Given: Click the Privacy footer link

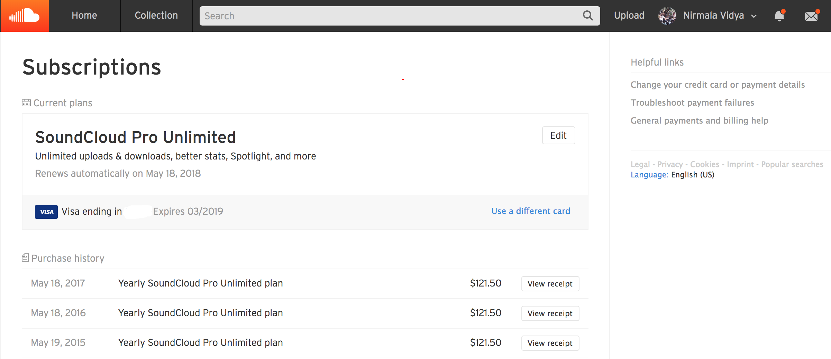Looking at the screenshot, I should [x=670, y=164].
